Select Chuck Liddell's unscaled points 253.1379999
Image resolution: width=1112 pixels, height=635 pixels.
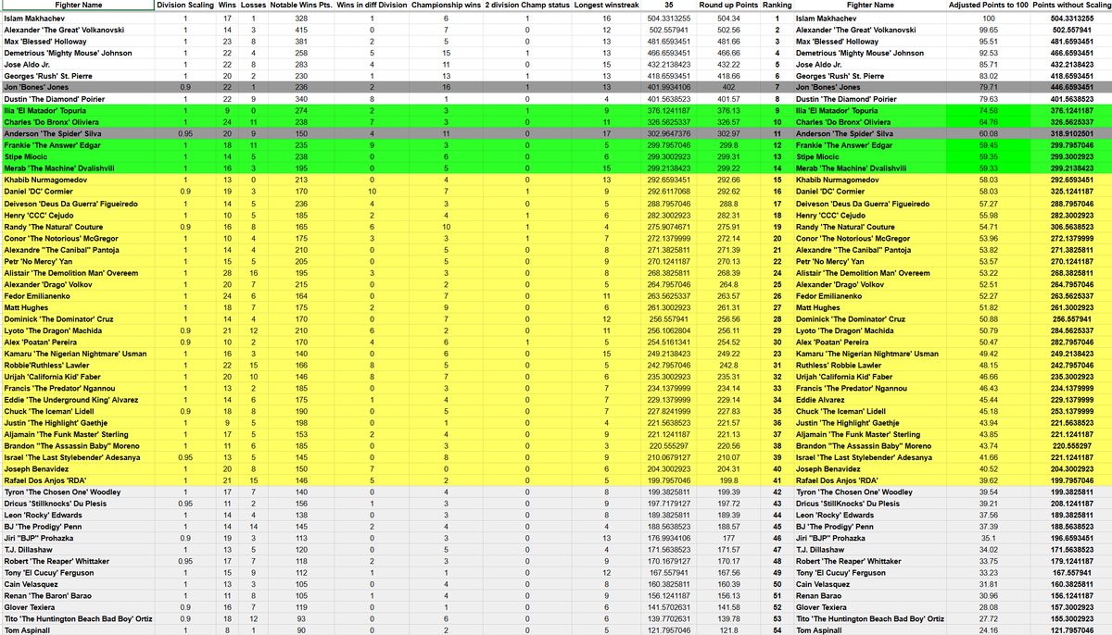1070,412
